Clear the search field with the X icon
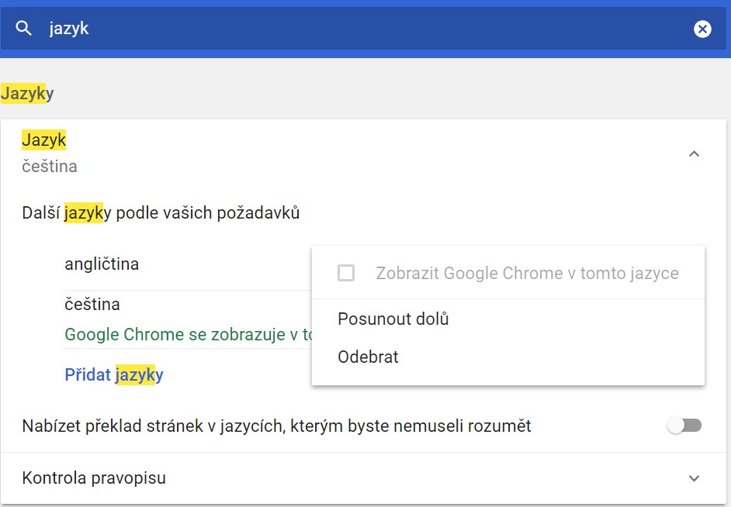The image size is (731, 507). click(702, 29)
